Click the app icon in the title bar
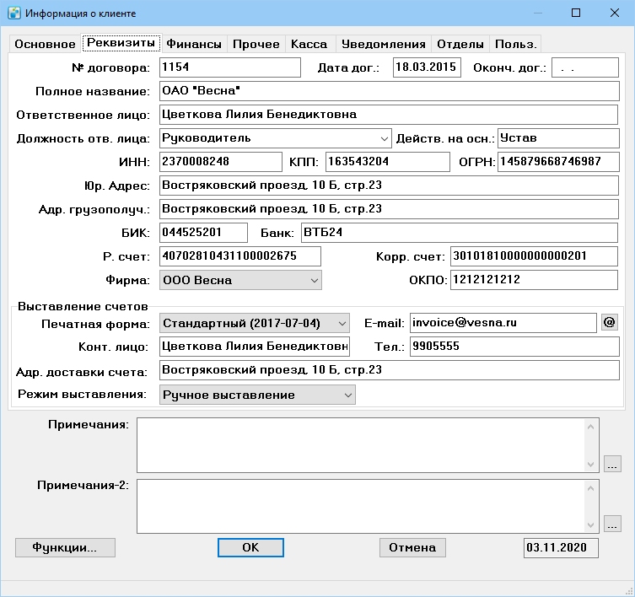Viewport: 635px width, 597px height. (14, 13)
